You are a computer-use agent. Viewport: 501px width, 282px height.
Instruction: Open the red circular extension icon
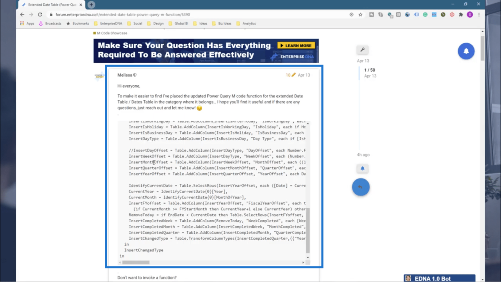452,14
